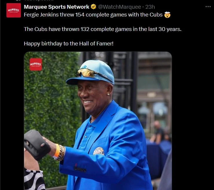Open the Marquee Sports Network display name
This screenshot has width=214, height=190.
click(x=56, y=7)
